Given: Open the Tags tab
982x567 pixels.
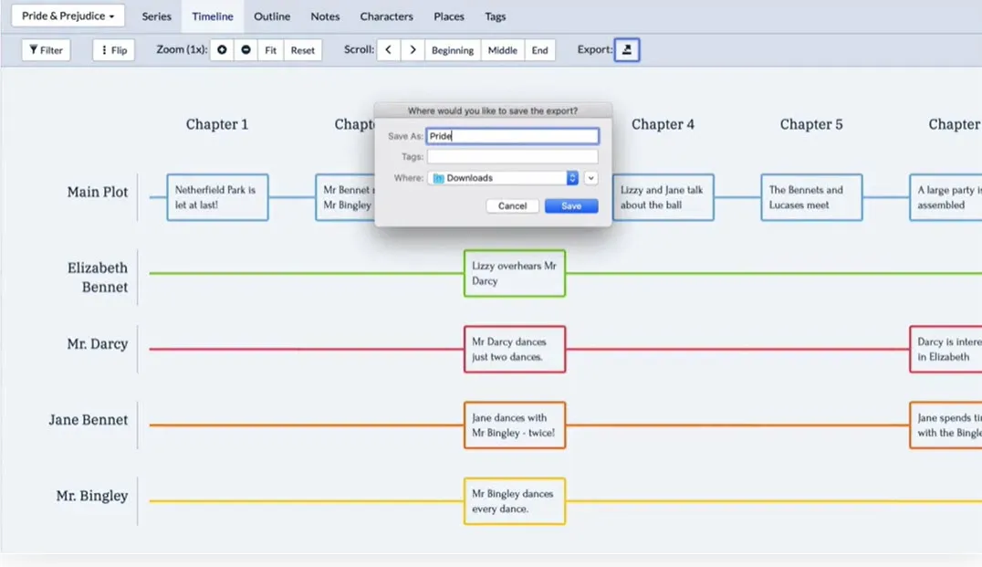Looking at the screenshot, I should 496,16.
